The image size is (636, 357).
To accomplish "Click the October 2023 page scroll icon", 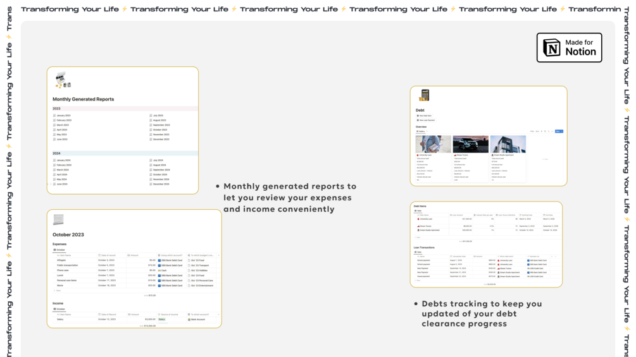I will pos(58,220).
